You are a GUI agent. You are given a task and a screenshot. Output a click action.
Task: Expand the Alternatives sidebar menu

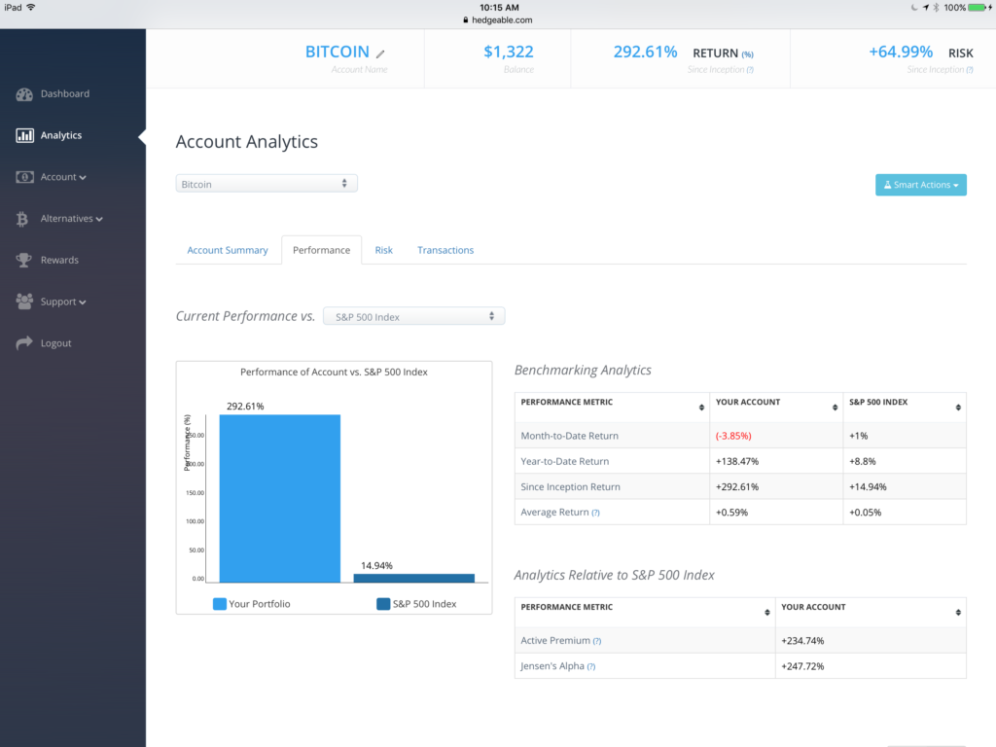[x=71, y=219]
